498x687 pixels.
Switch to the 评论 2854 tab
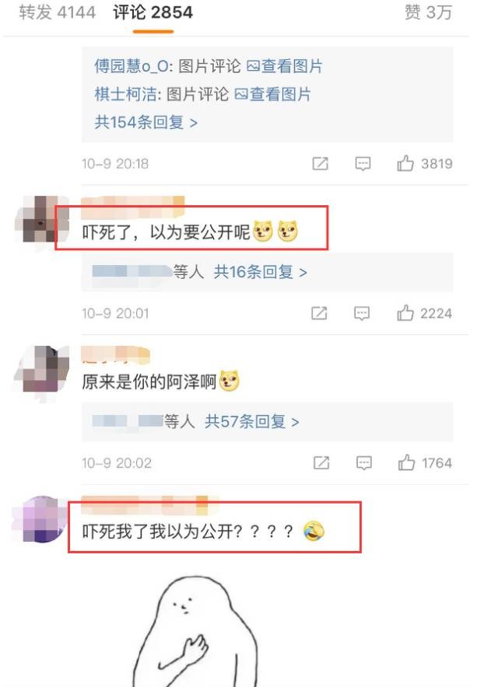point(153,12)
